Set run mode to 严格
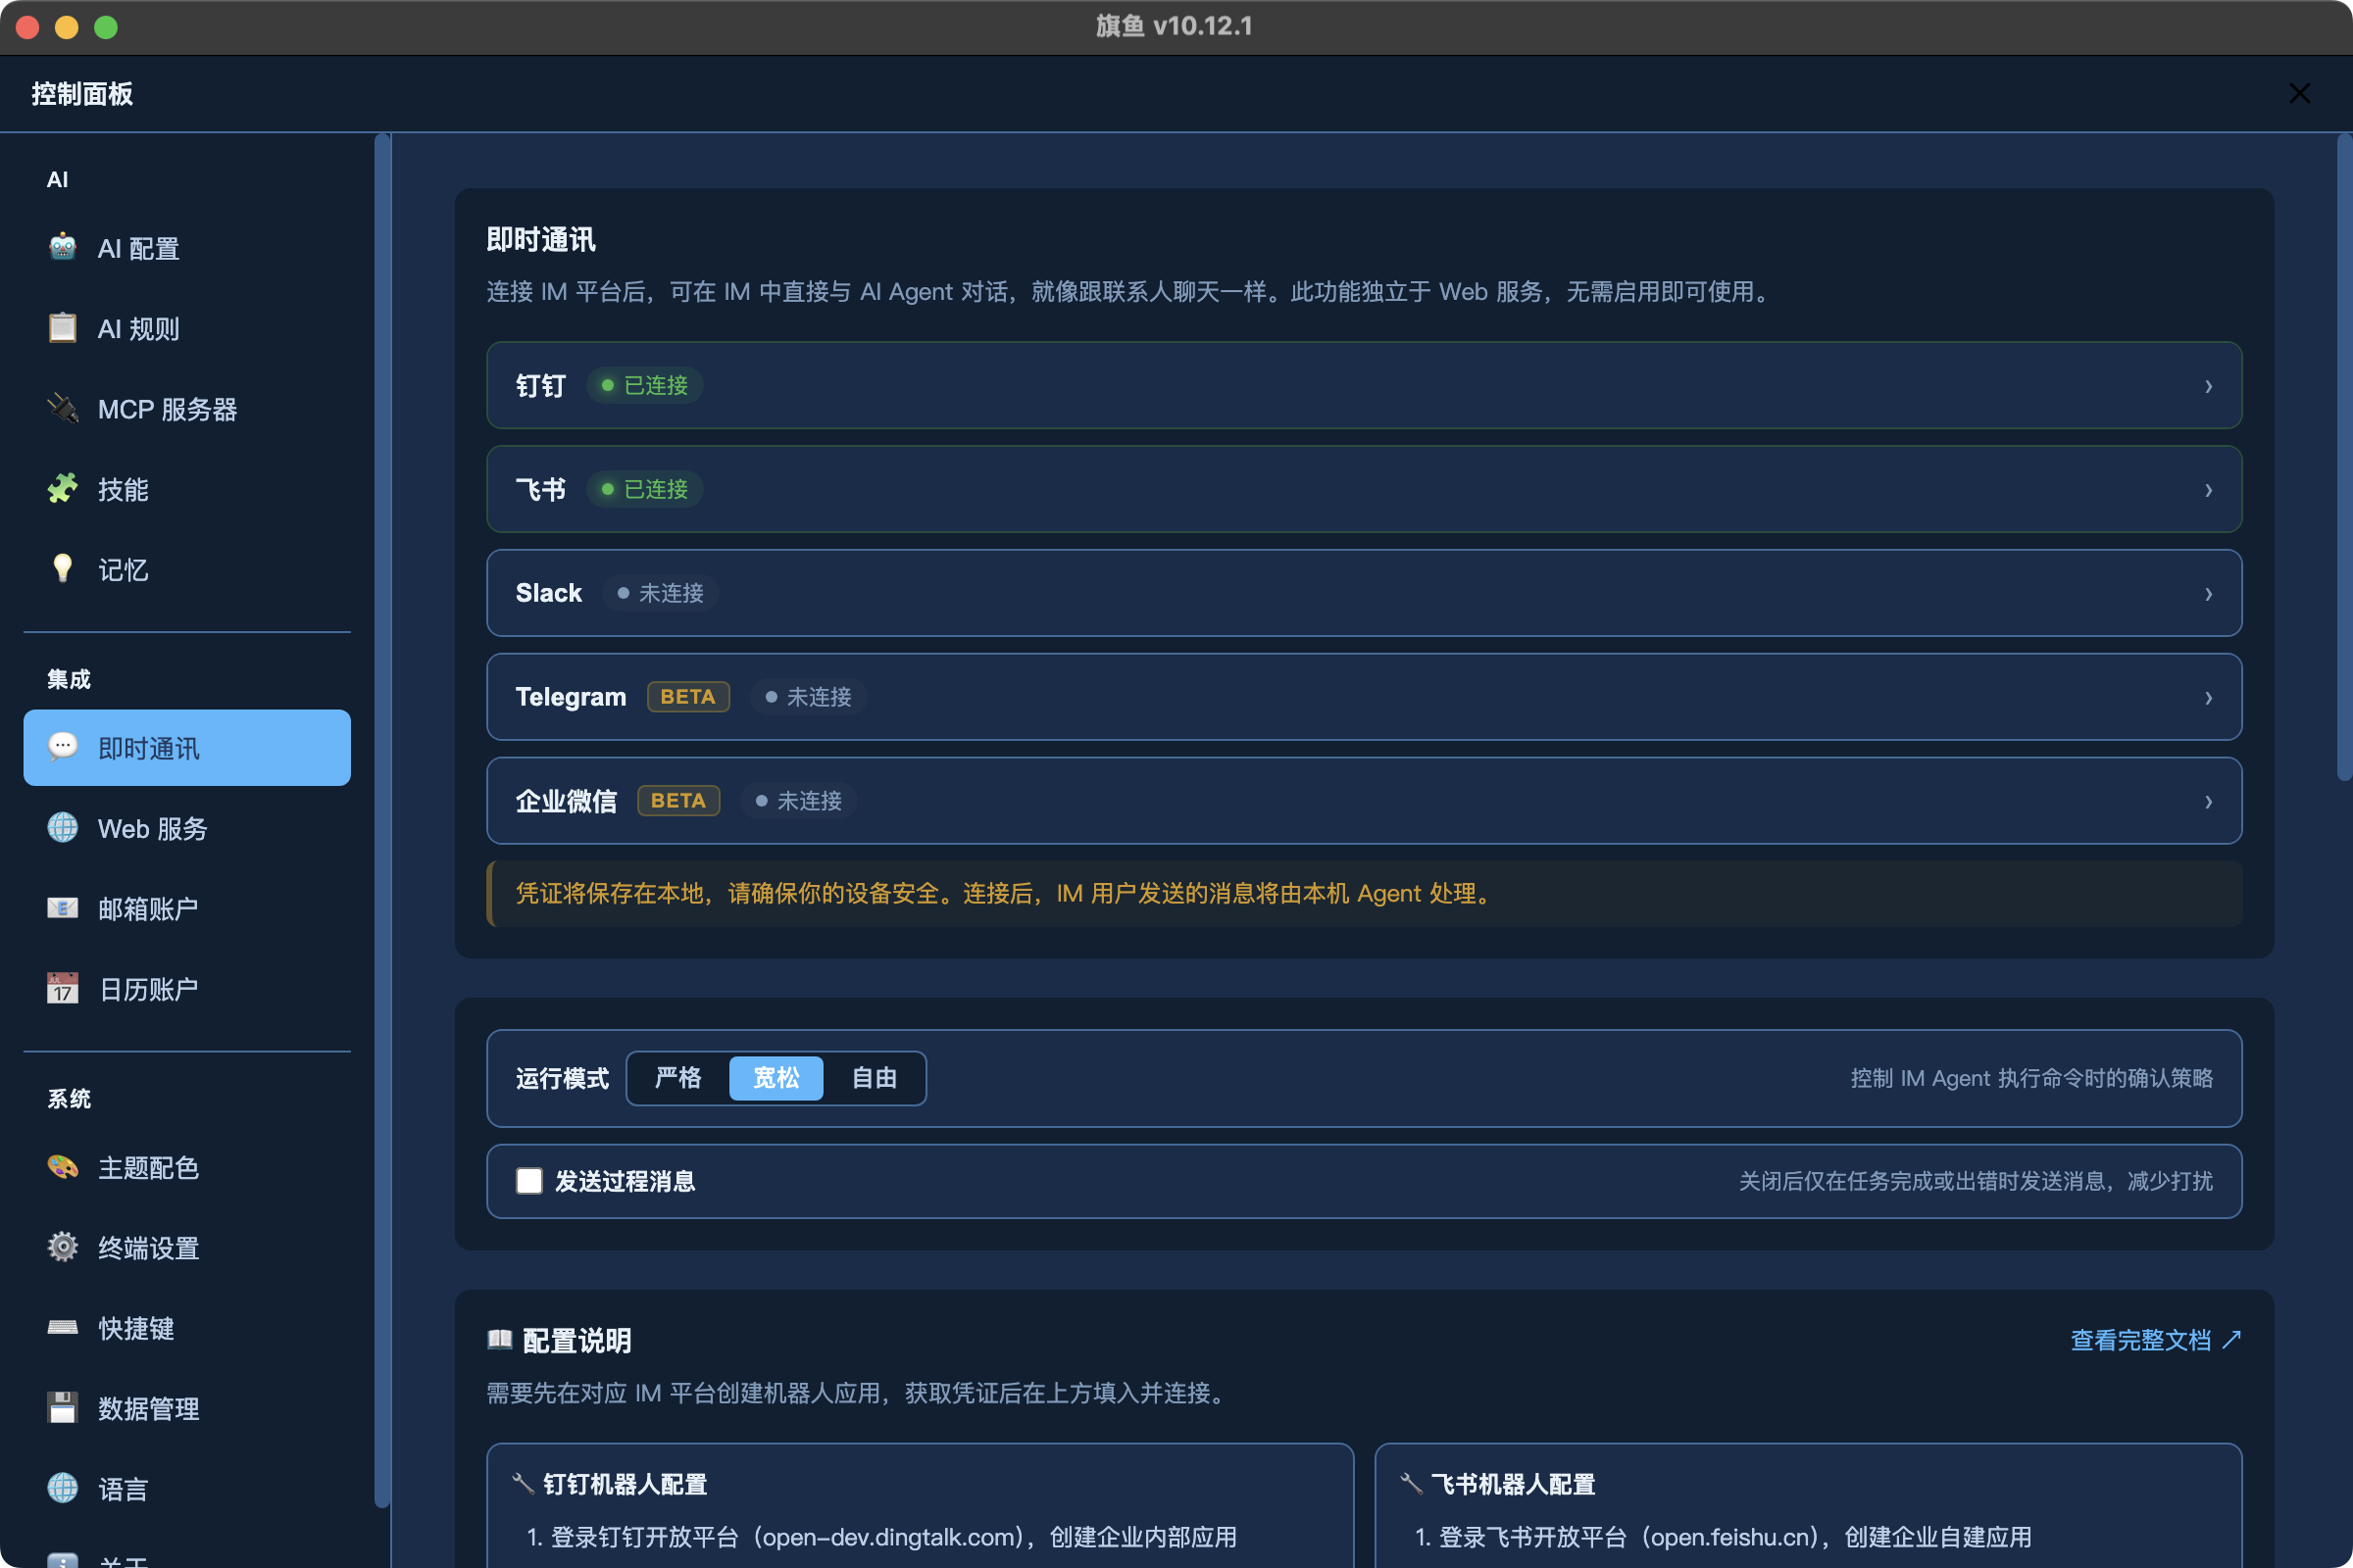The width and height of the screenshot is (2353, 1568). point(678,1078)
